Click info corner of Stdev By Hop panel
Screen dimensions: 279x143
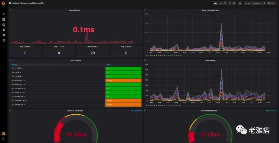144,60
